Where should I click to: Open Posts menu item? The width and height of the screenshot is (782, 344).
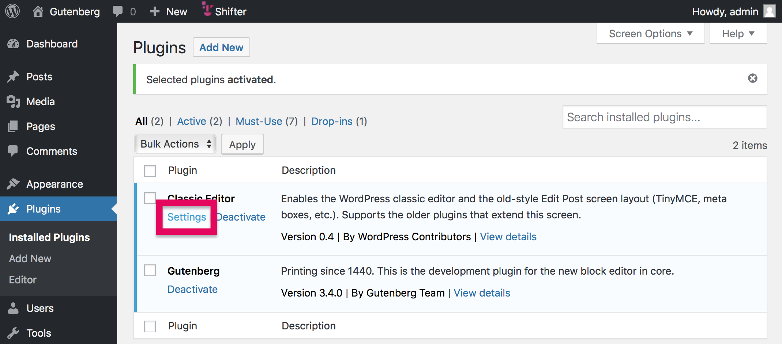click(x=59, y=77)
